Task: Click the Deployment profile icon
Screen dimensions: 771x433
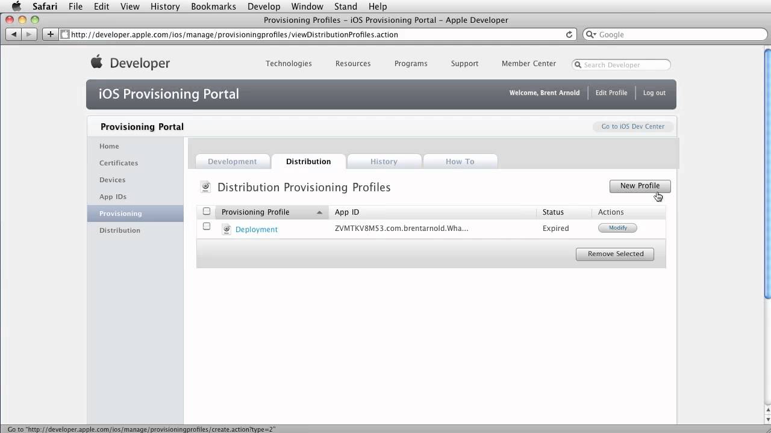Action: (x=226, y=229)
